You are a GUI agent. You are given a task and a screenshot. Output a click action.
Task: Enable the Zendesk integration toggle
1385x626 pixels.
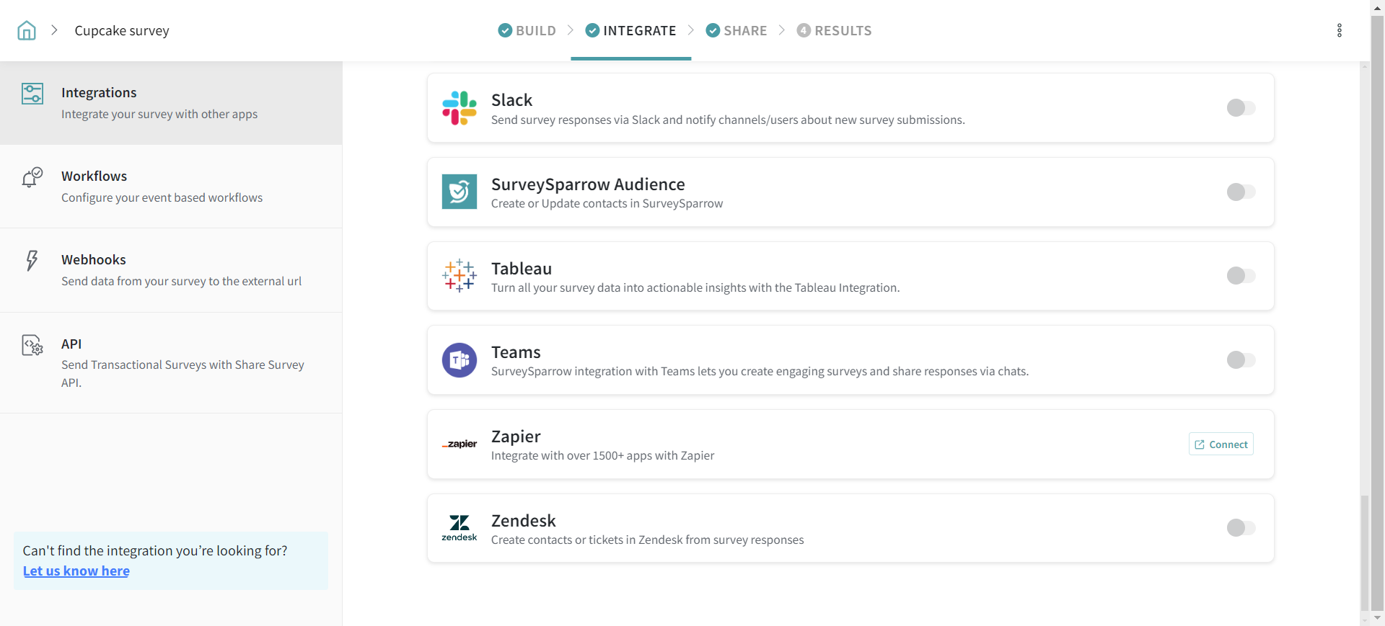point(1241,528)
